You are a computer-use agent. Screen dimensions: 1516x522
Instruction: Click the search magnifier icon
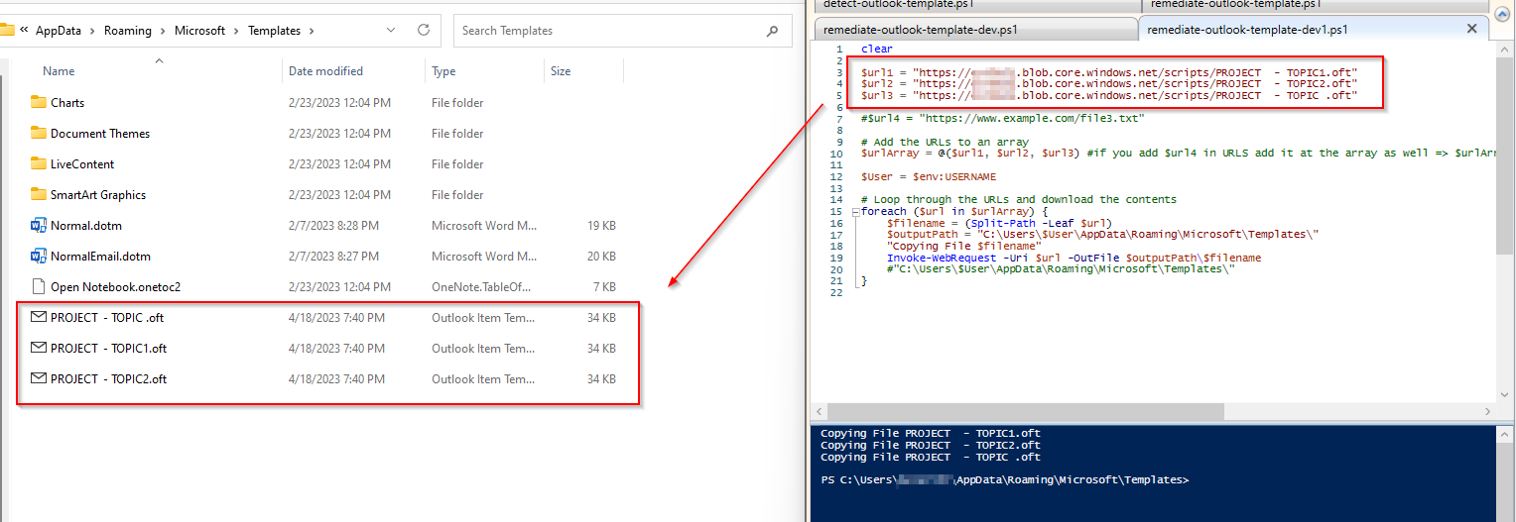(x=772, y=31)
